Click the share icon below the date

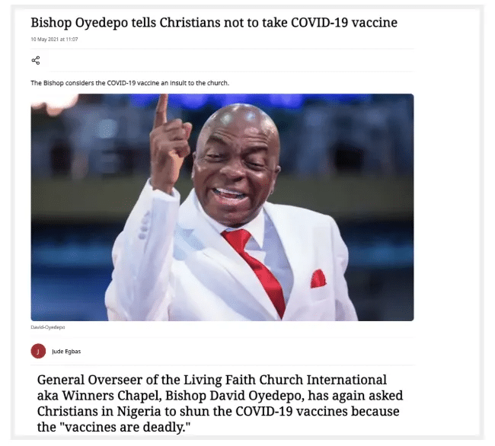pyautogui.click(x=36, y=60)
